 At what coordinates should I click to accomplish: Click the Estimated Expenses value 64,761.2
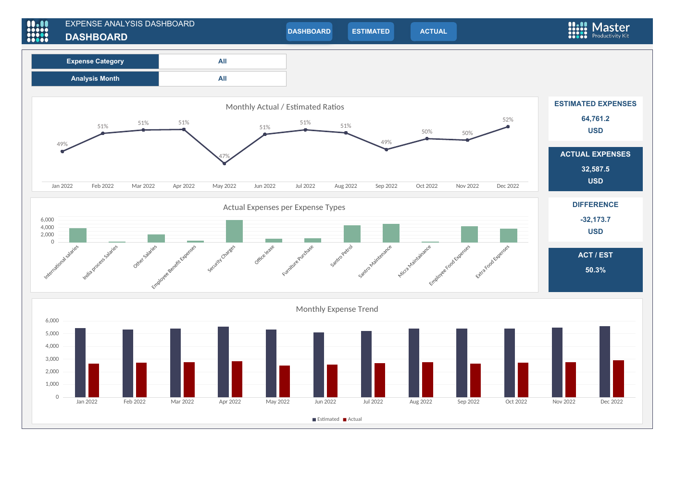pos(595,119)
